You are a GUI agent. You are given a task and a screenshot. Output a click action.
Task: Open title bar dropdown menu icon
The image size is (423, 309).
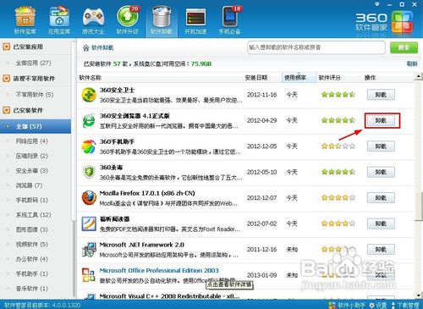(377, 4)
